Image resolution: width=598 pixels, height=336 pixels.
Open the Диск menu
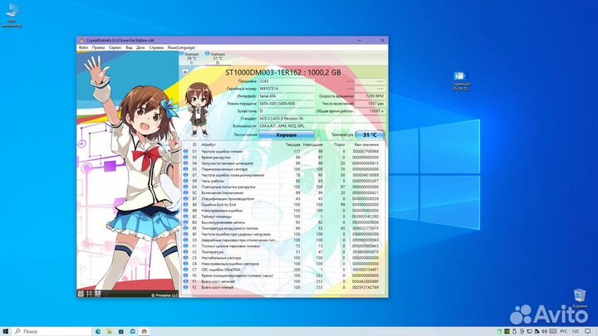click(140, 47)
